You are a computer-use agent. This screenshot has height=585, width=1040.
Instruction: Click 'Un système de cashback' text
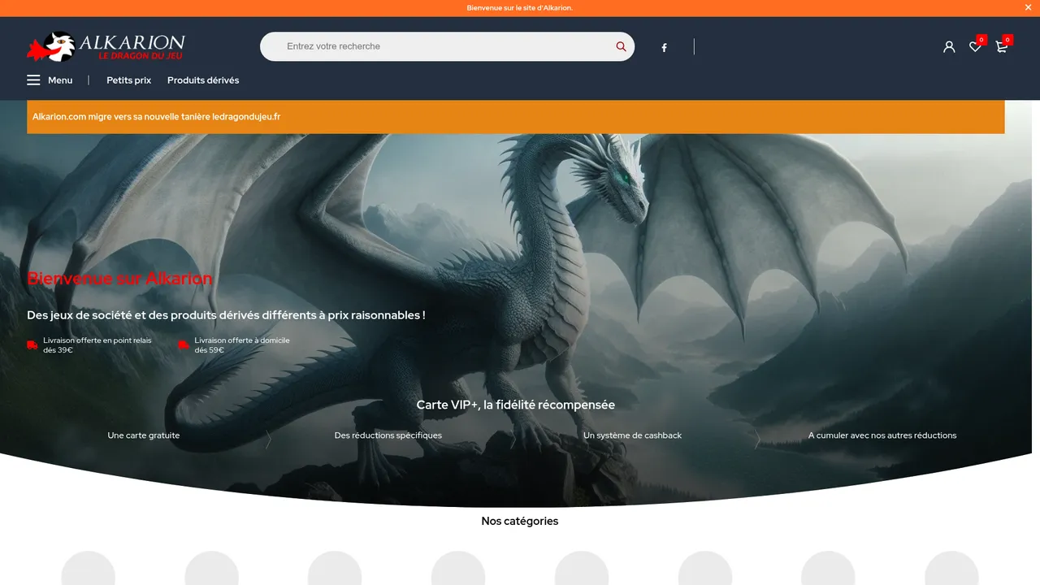tap(632, 435)
